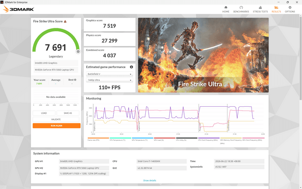Click the Physics test marker on chart
302x189 pixels.
(x=200, y=128)
